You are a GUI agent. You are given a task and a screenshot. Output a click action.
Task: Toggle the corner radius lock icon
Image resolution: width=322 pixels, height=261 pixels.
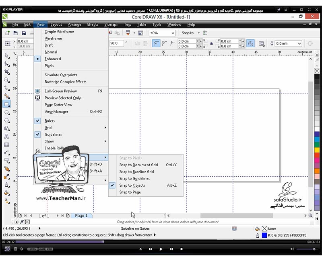pyautogui.click(x=212, y=43)
